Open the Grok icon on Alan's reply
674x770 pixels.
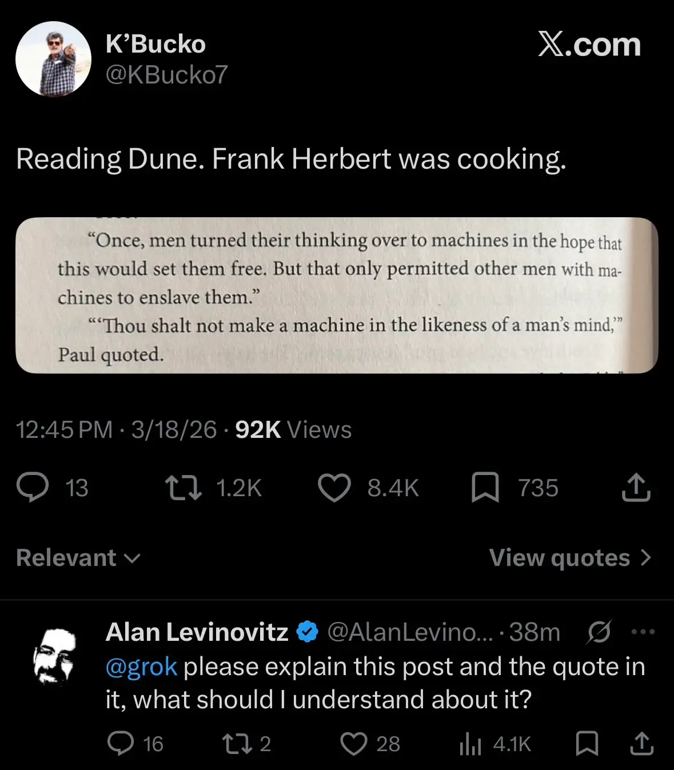click(x=598, y=632)
